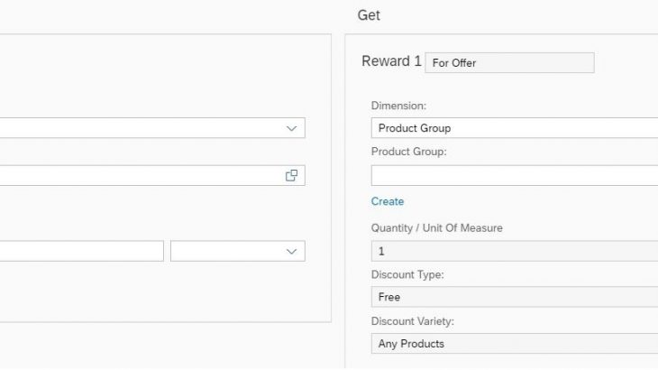Click the Discount Variety: label
Image resolution: width=658 pixels, height=370 pixels.
(413, 321)
